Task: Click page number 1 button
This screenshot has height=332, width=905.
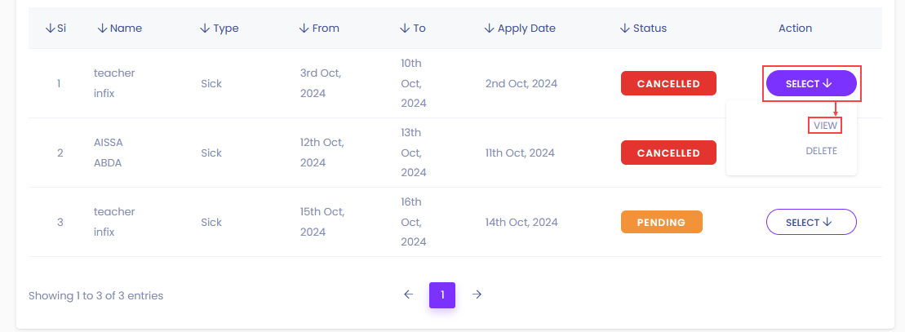Action: tap(442, 295)
